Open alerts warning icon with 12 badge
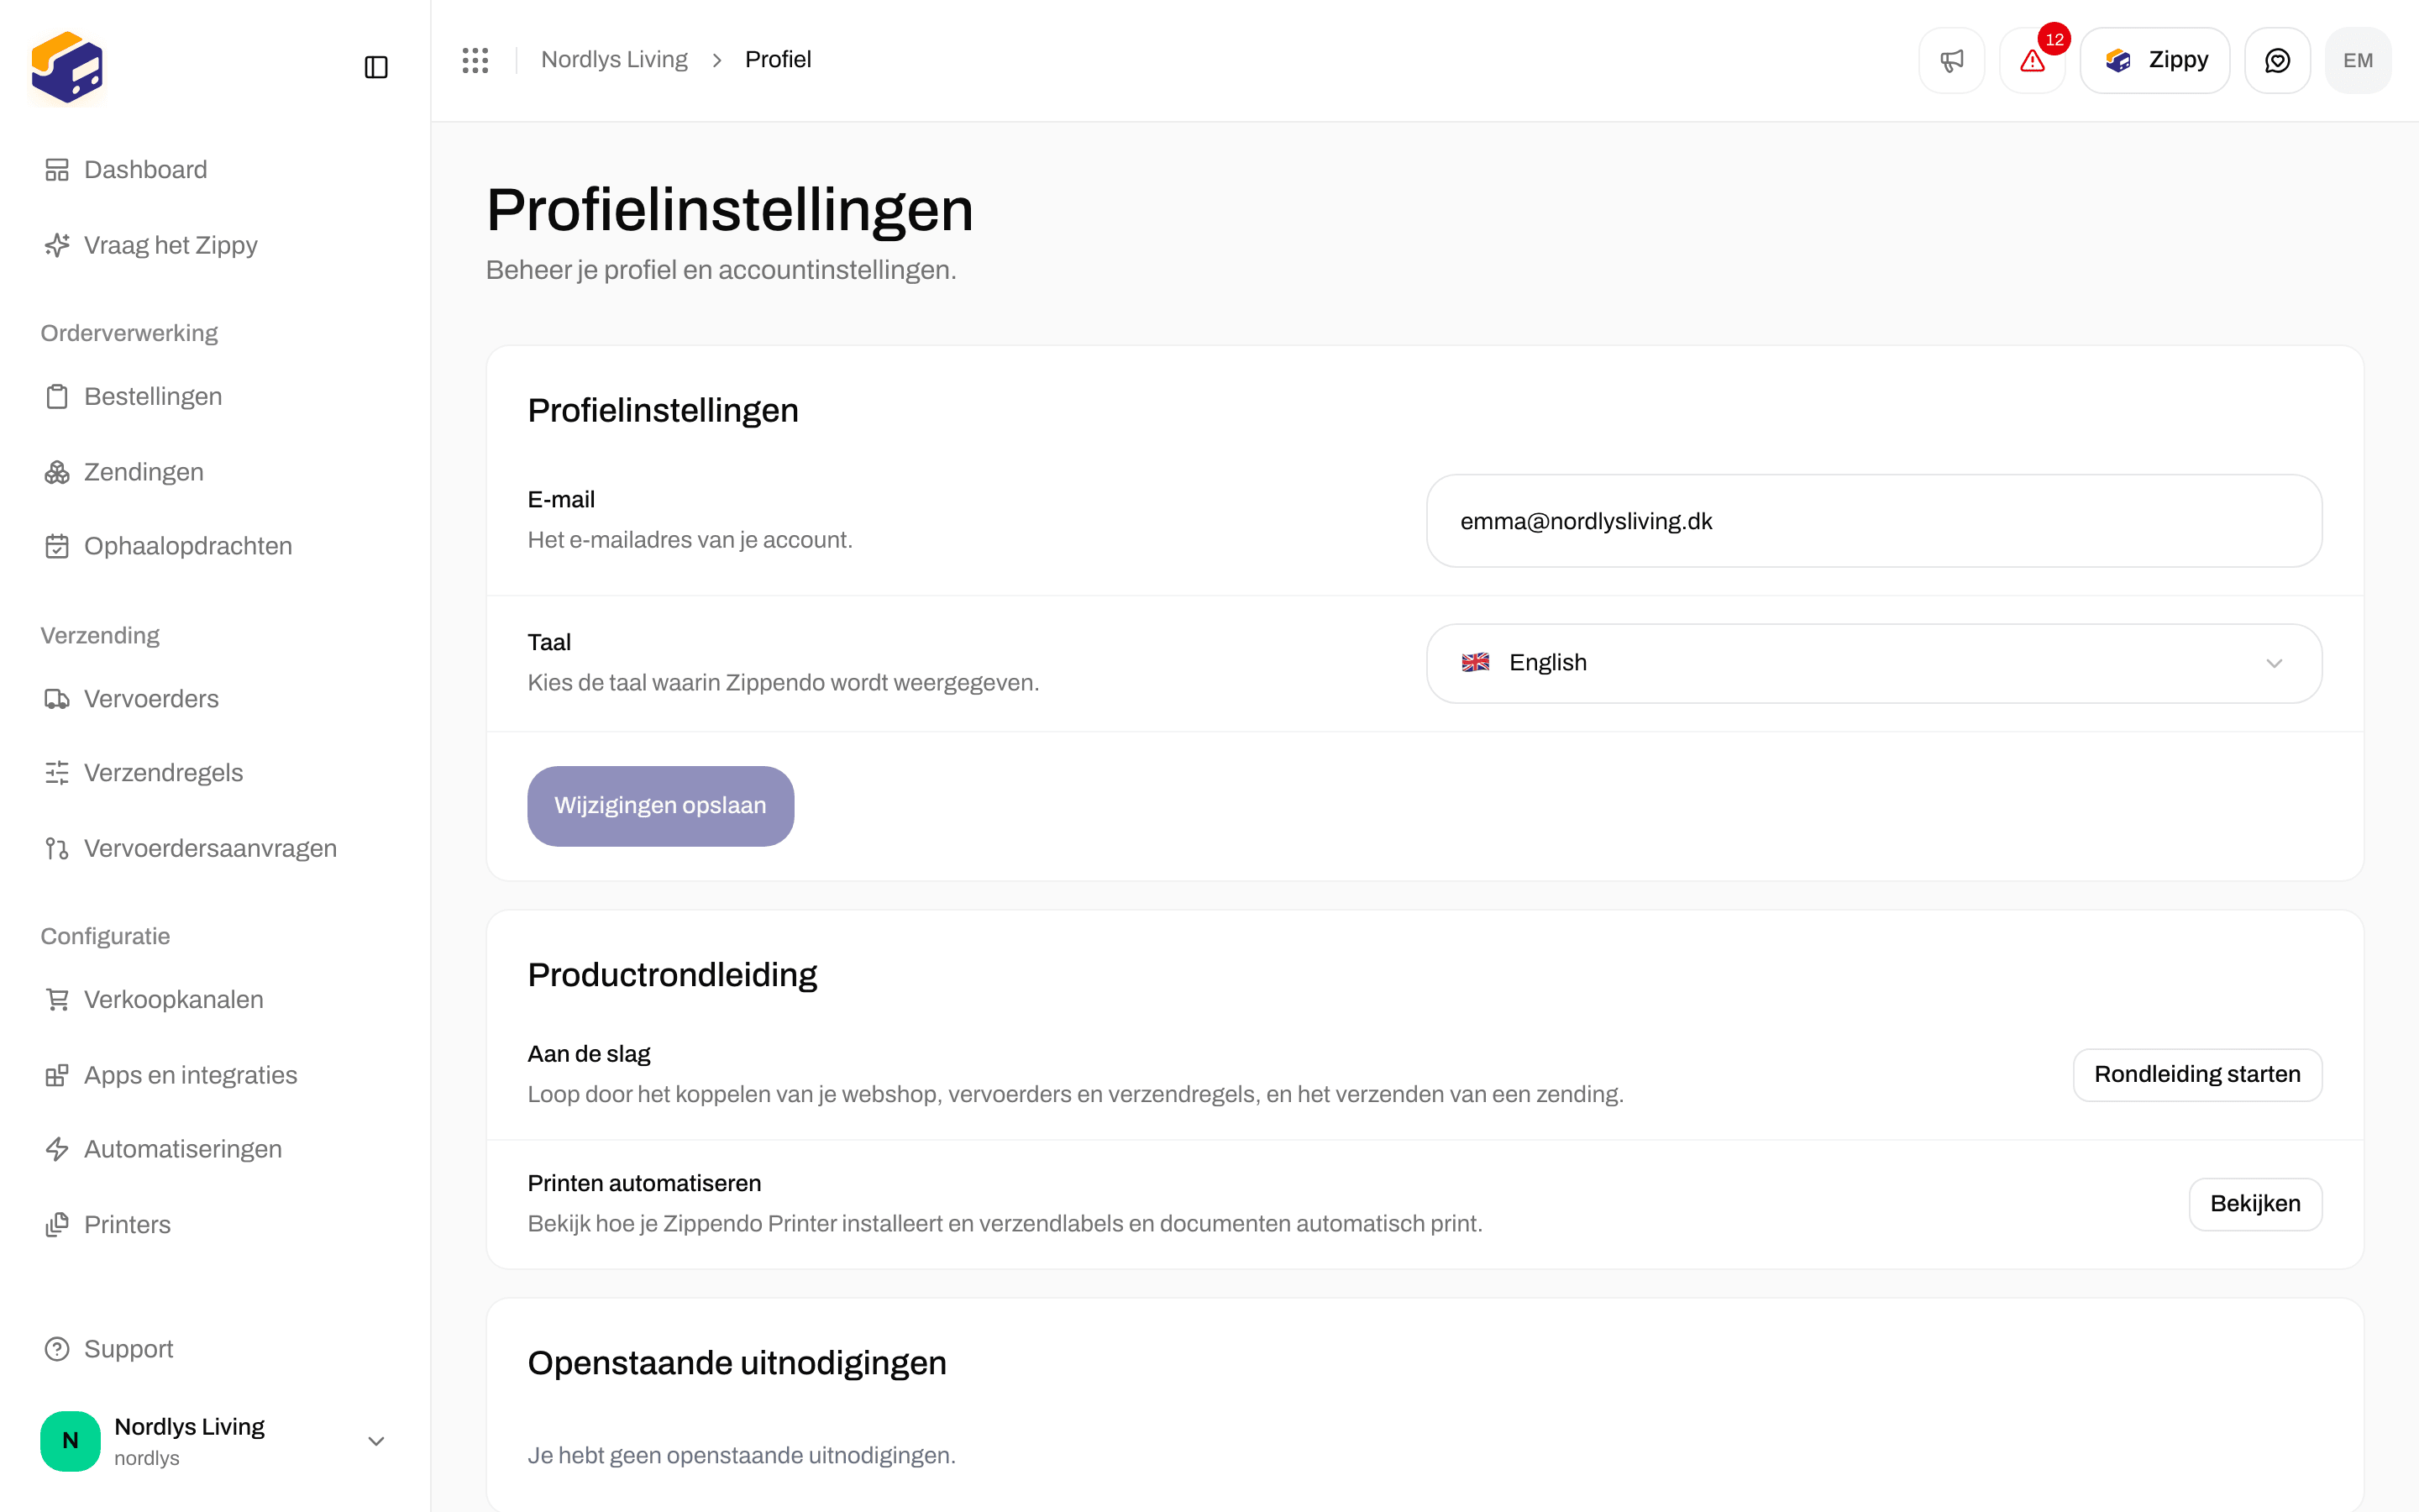The image size is (2419, 1512). click(x=2032, y=60)
